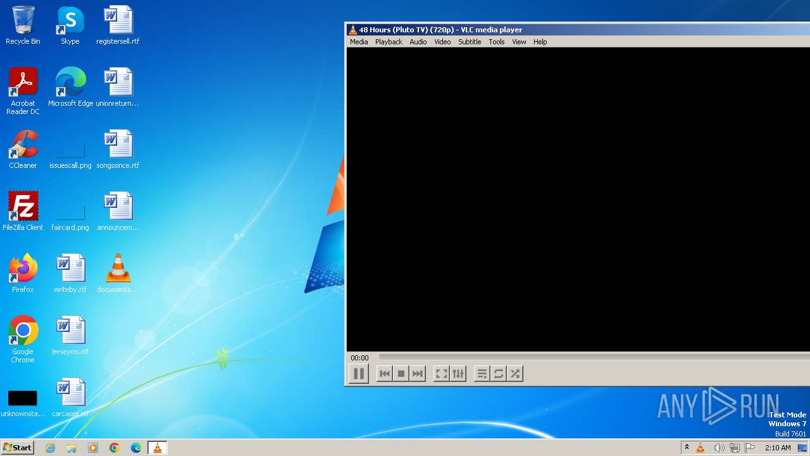
Task: Show hidden system tray icons
Action: coord(687,448)
